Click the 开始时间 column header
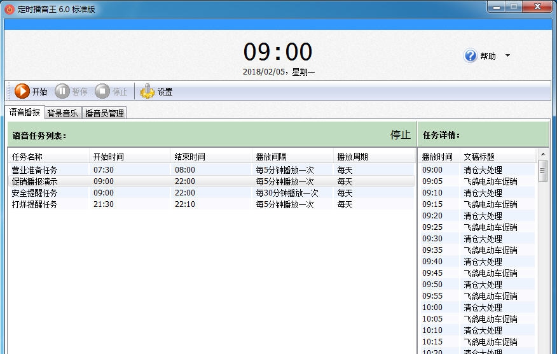 pyautogui.click(x=130, y=157)
